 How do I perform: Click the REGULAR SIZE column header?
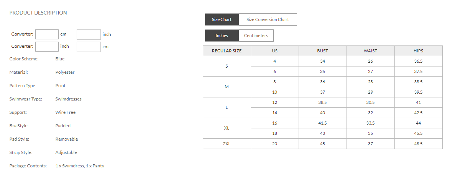click(x=227, y=51)
